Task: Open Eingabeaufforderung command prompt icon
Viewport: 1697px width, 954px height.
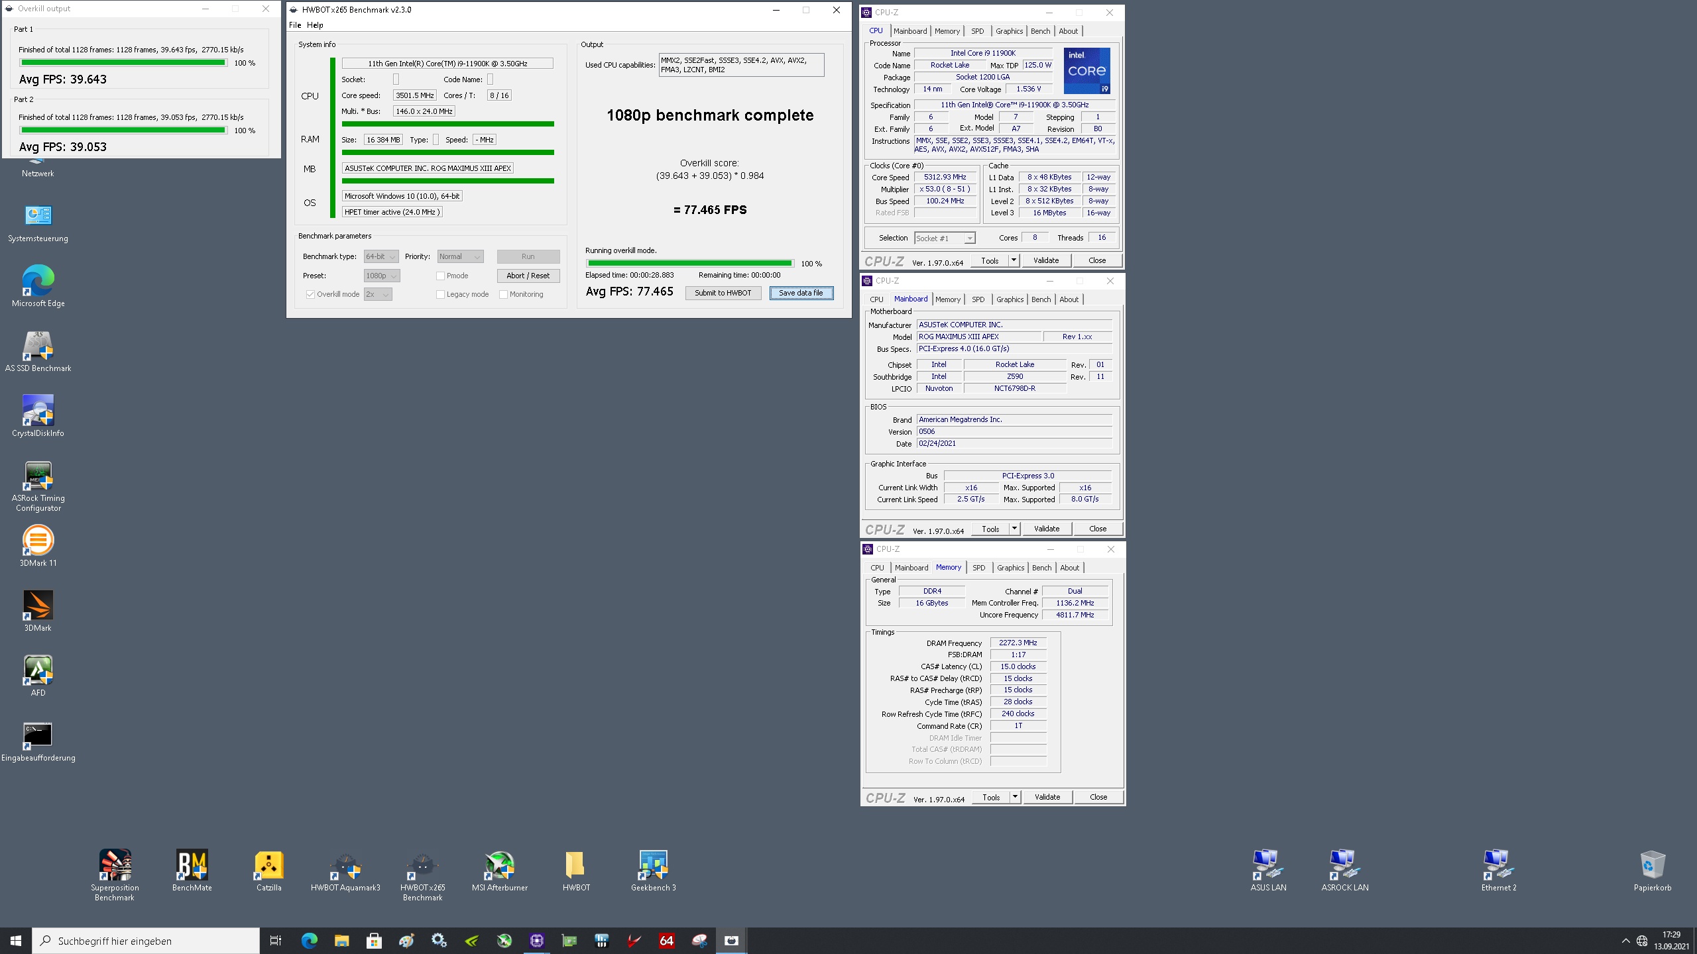Action: coord(38,741)
